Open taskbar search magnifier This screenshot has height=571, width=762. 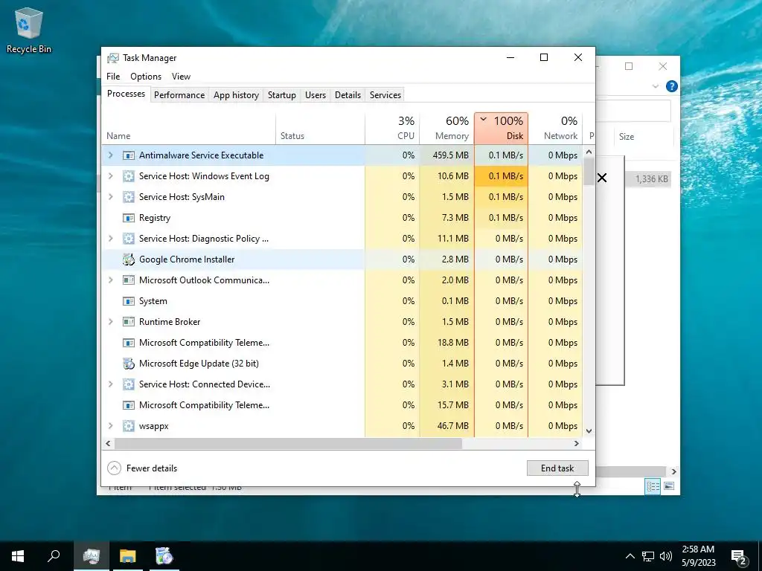pos(54,556)
